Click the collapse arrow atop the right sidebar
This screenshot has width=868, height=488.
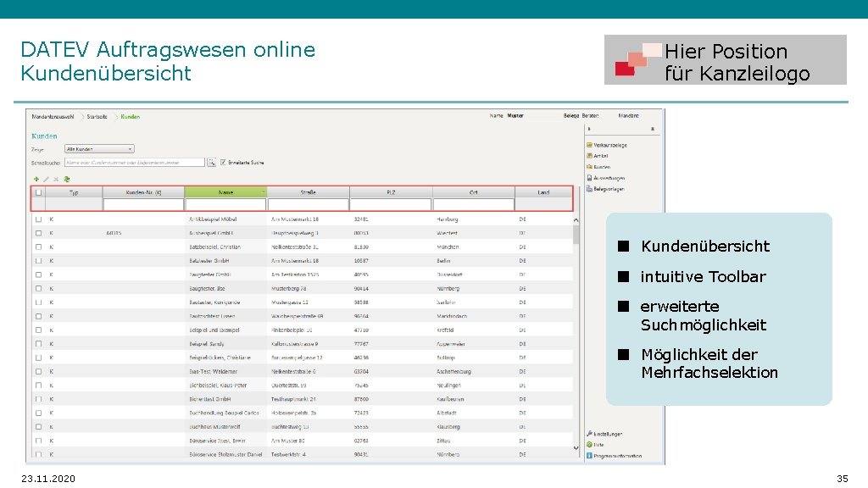(x=589, y=129)
